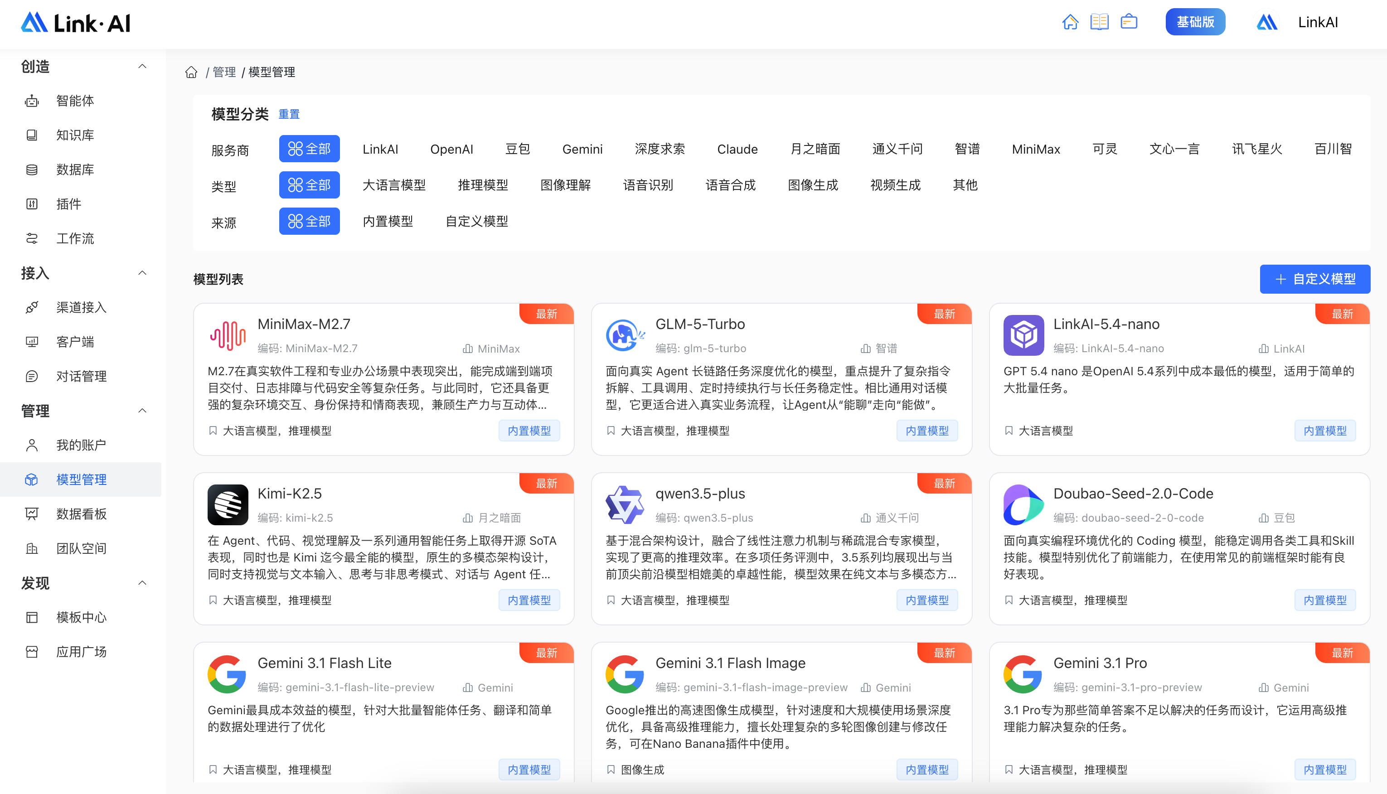Click the 重置 link to reset filters
The image size is (1387, 794).
tap(289, 113)
